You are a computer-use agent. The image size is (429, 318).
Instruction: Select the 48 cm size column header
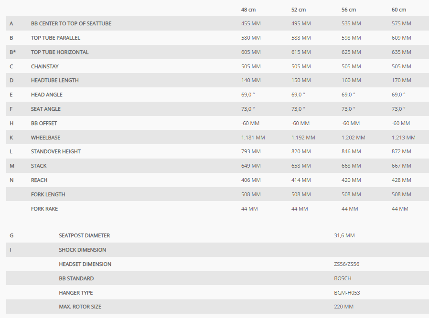point(248,10)
